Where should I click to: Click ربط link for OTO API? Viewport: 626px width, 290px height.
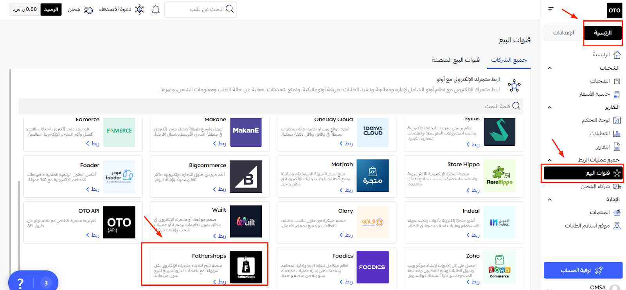93,235
